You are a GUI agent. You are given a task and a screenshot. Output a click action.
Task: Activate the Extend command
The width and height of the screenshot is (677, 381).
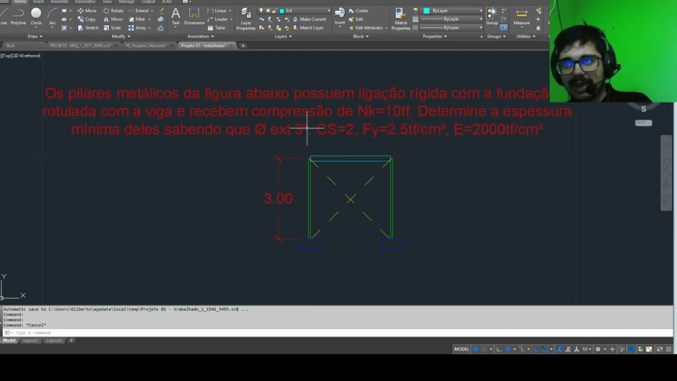[139, 11]
